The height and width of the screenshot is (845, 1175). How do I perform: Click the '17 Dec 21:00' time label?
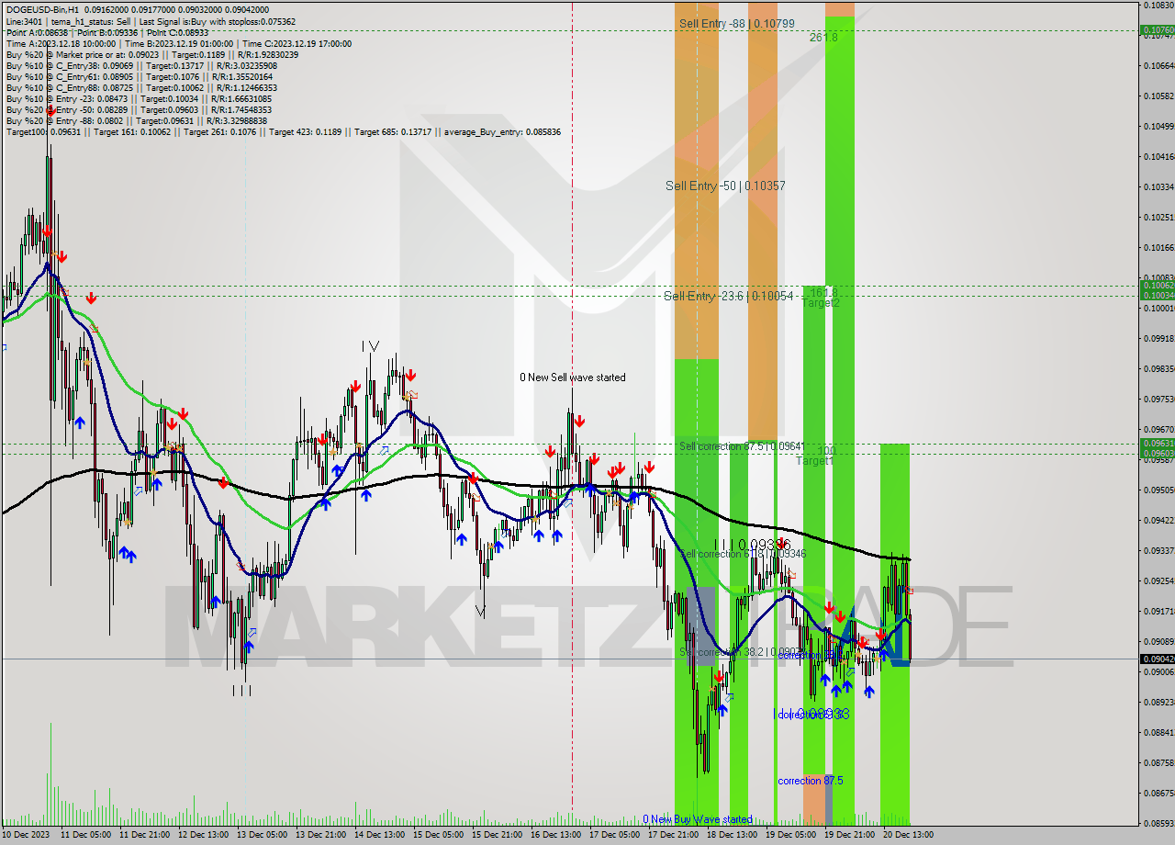click(x=673, y=836)
